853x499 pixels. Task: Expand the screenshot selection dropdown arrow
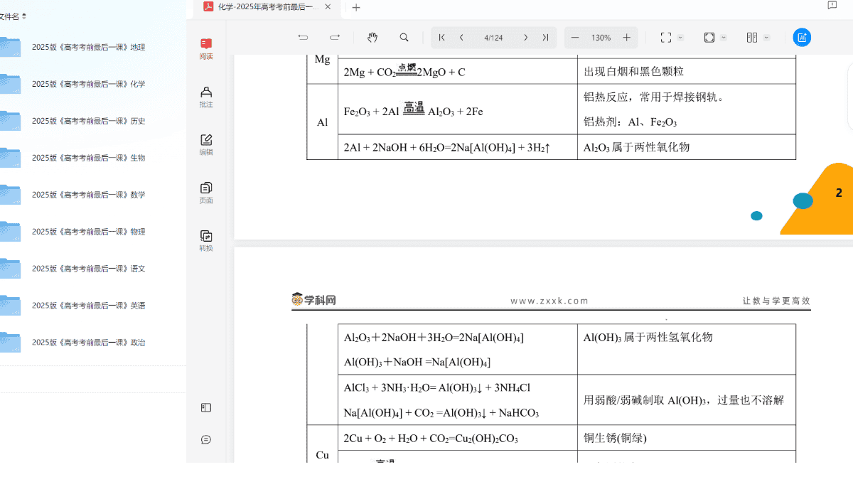pos(681,38)
